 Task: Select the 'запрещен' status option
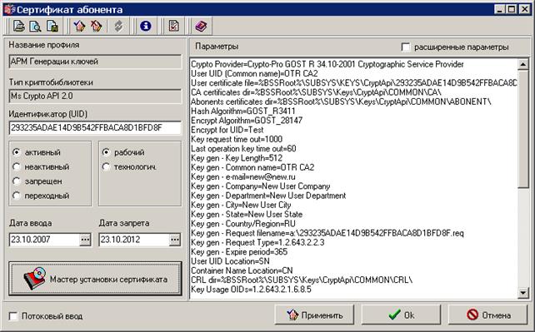(37, 181)
